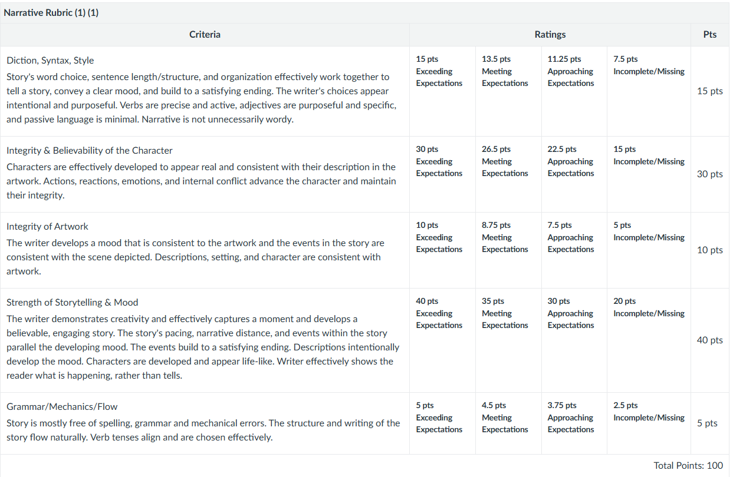733x477 pixels.
Task: Choose 26.5 pts Meeting Expectations rating
Action: pyautogui.click(x=505, y=161)
